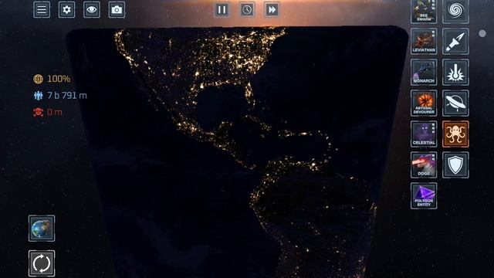Open the octopus monsters category
Image resolution: width=494 pixels, height=278 pixels.
455,134
